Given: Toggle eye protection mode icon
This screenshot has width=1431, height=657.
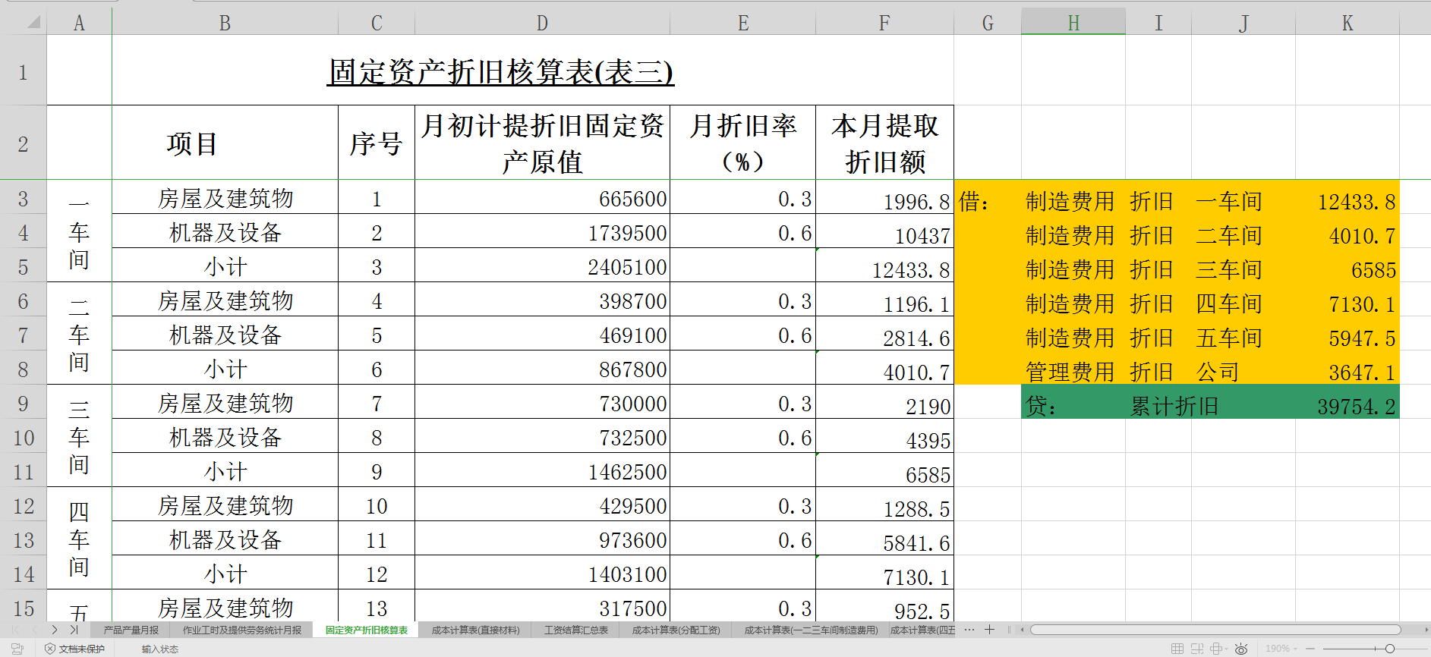Looking at the screenshot, I should (x=1241, y=649).
